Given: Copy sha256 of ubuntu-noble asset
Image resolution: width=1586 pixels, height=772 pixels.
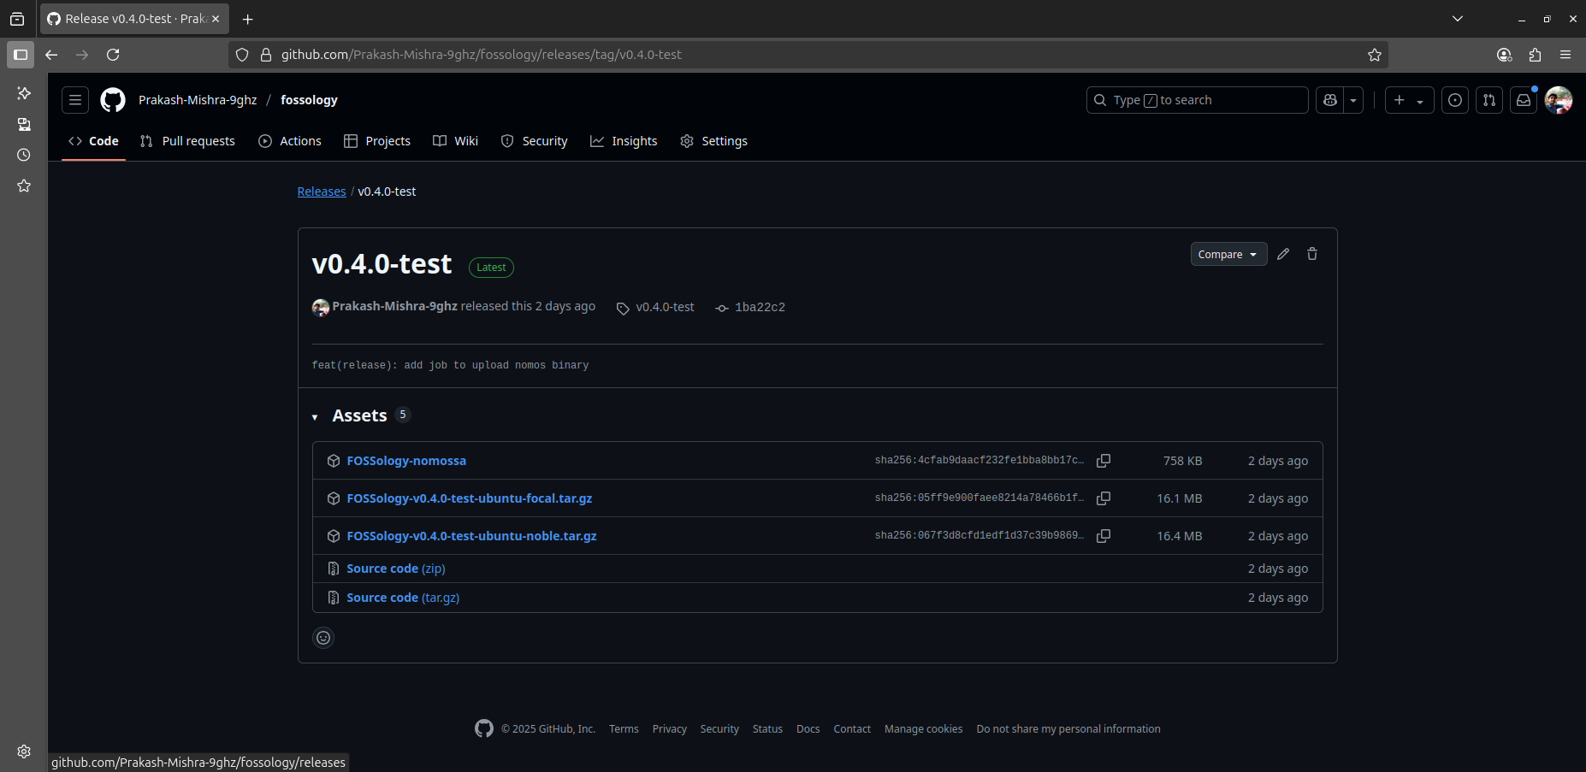Looking at the screenshot, I should [1104, 536].
